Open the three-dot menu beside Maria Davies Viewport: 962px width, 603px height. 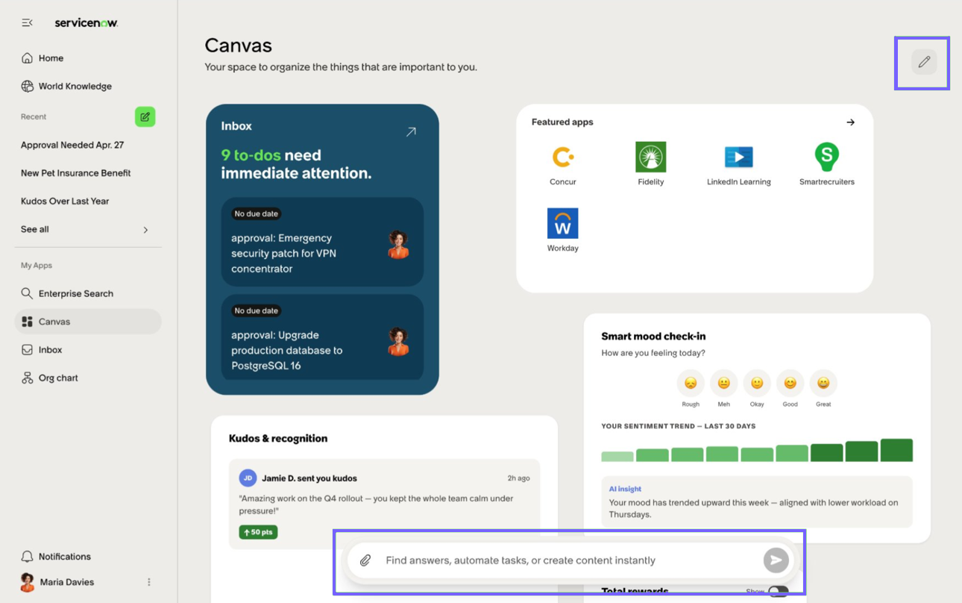pos(149,582)
